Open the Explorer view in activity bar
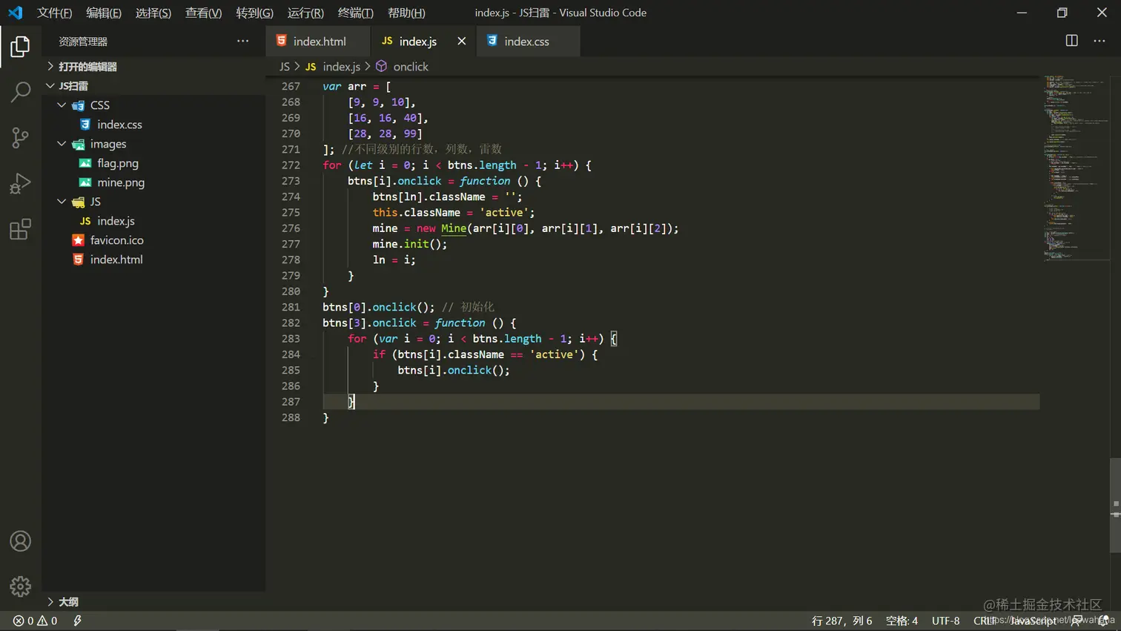 [20, 47]
